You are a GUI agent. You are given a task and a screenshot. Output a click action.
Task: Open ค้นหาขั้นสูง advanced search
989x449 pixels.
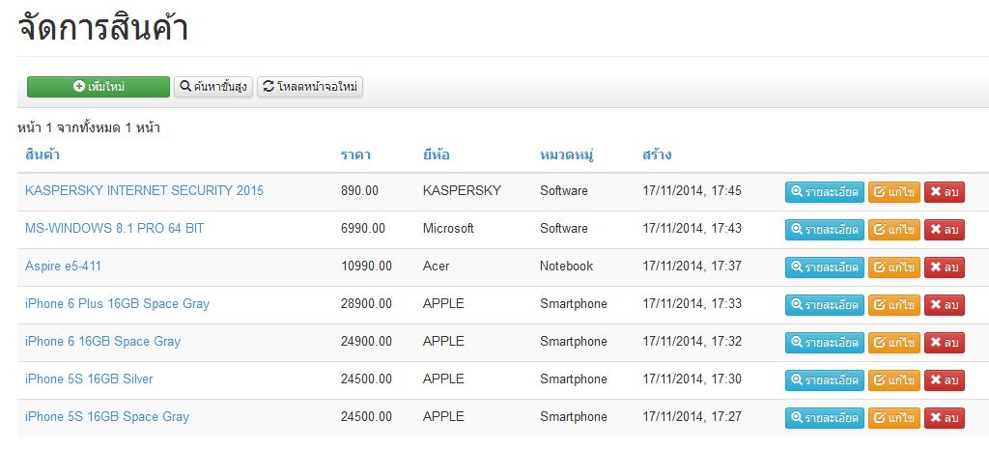(x=213, y=87)
